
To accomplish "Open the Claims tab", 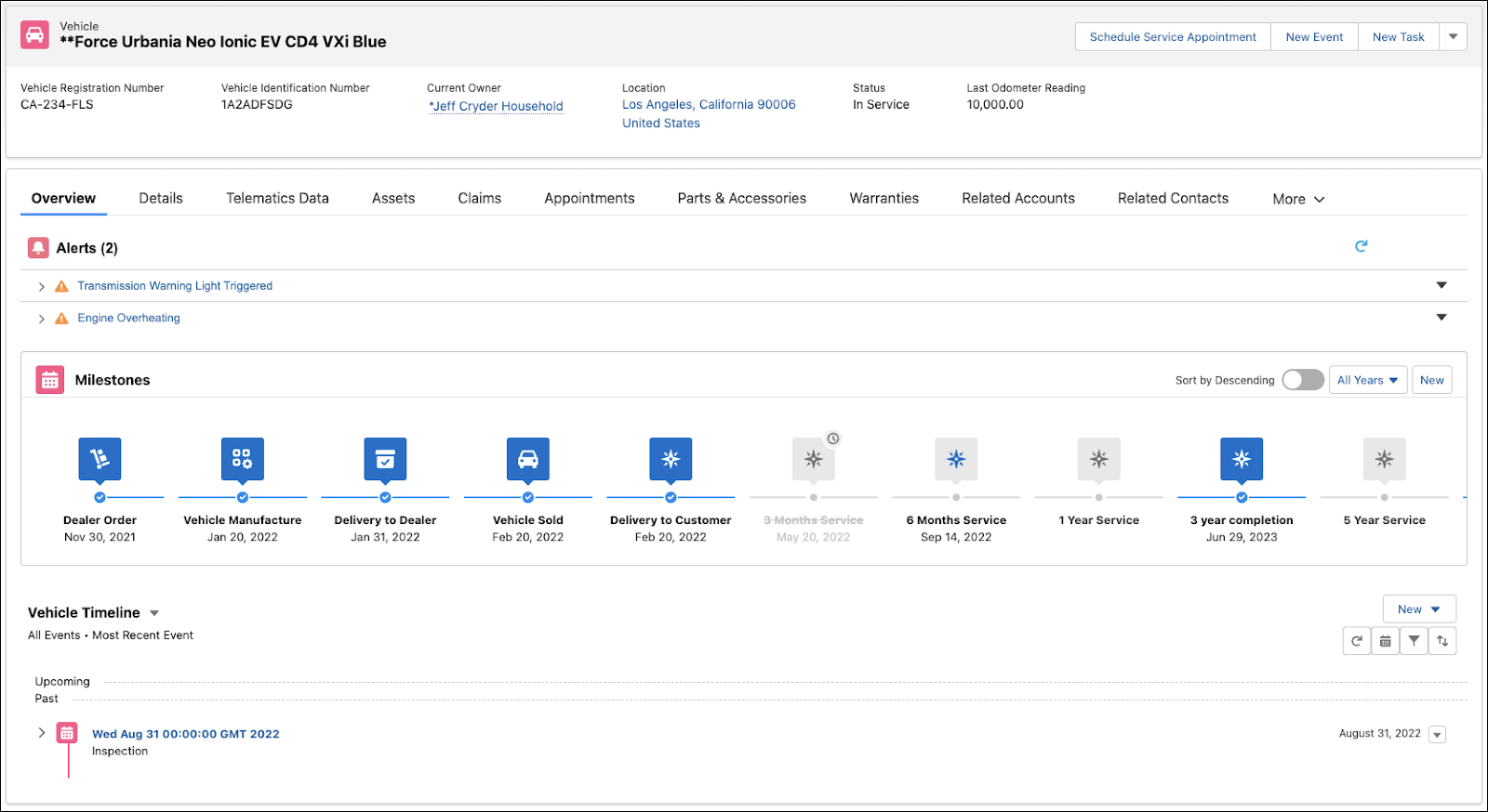I will pyautogui.click(x=479, y=198).
